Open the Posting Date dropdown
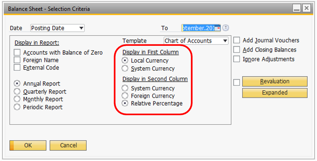Viewport: 317px width, 161px height. (x=81, y=28)
